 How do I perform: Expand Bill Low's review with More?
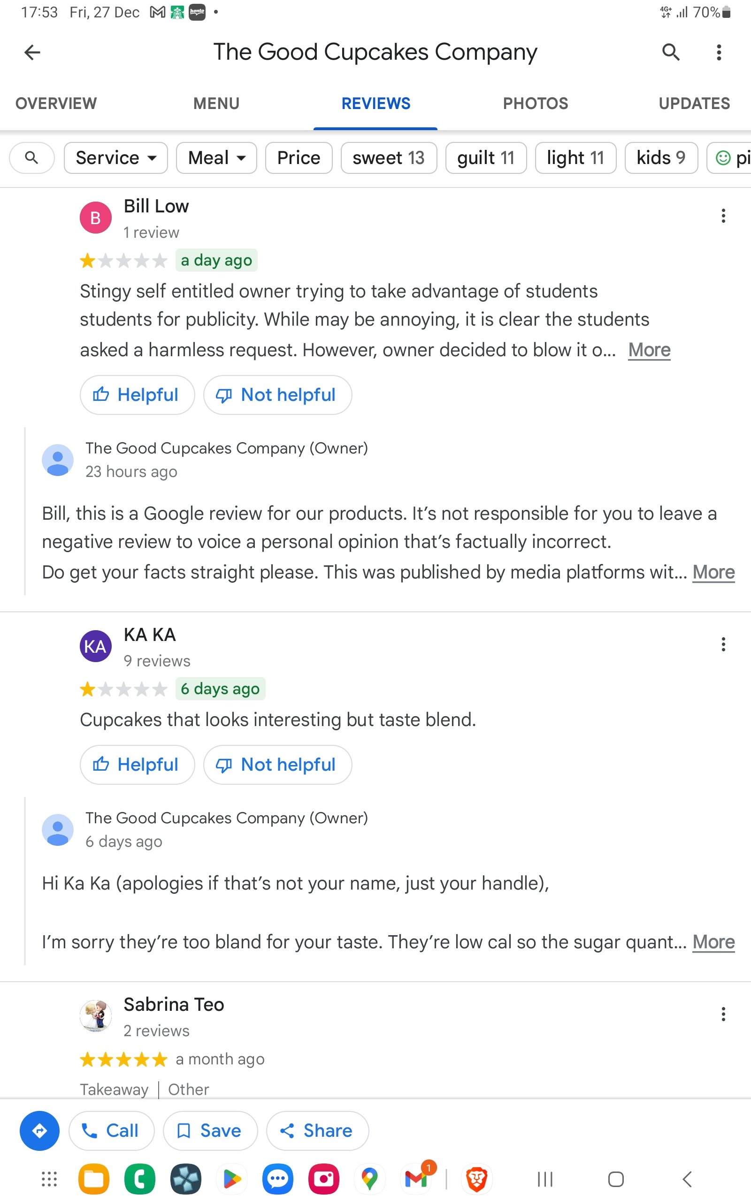pos(649,350)
